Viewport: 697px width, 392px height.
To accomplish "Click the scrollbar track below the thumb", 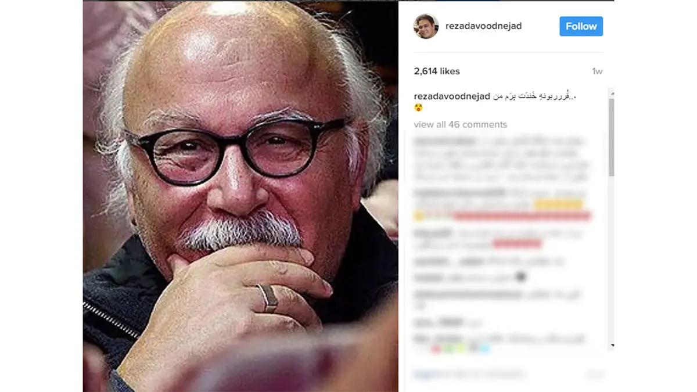I will pos(611,258).
